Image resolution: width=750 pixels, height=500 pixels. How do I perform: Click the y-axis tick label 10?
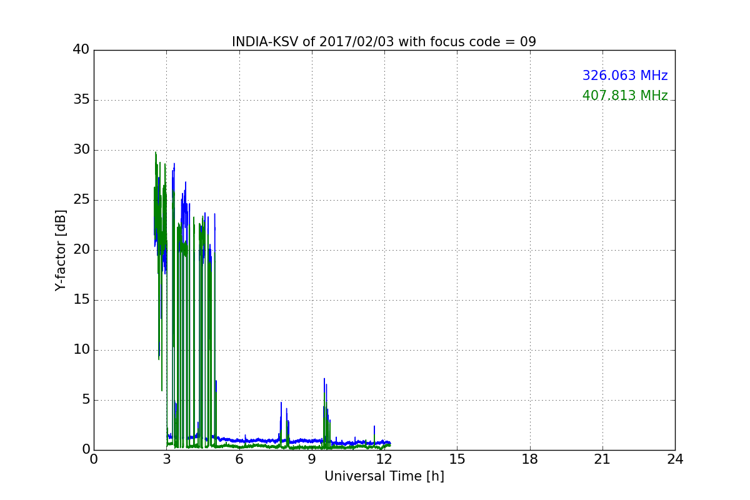81,350
